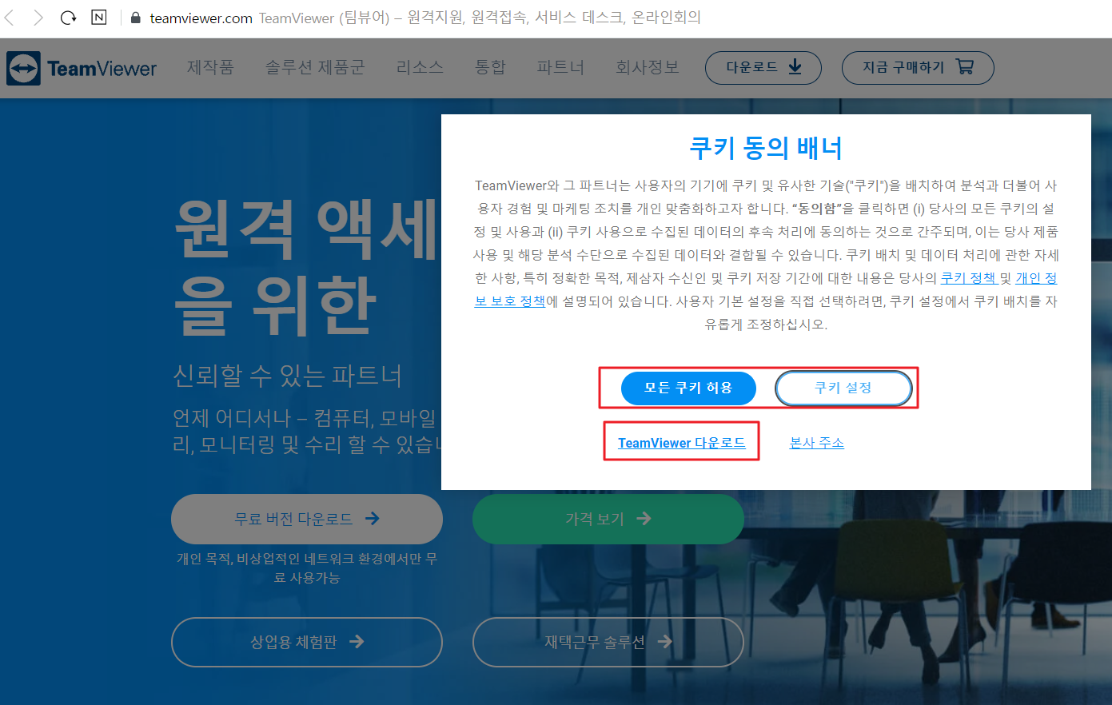Click the 상업용 체험판 button
Viewport: 1112px width, 705px height.
pyautogui.click(x=307, y=642)
